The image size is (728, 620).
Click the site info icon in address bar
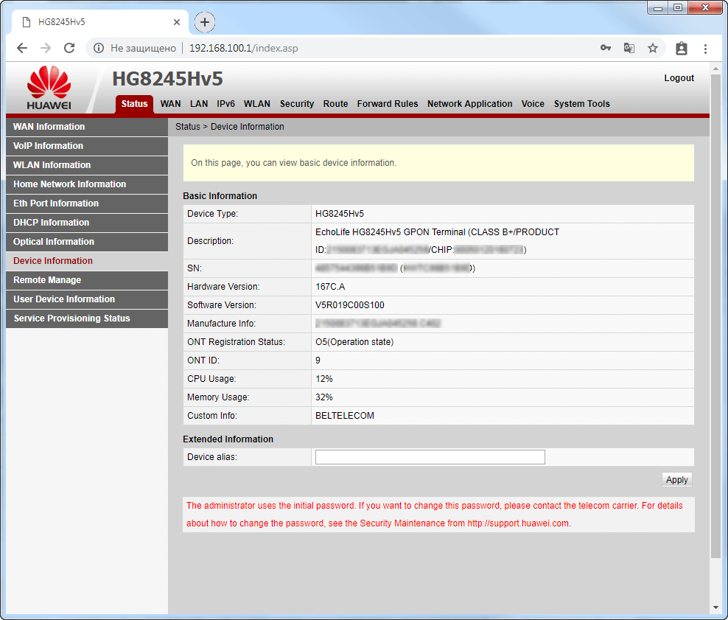pos(99,48)
